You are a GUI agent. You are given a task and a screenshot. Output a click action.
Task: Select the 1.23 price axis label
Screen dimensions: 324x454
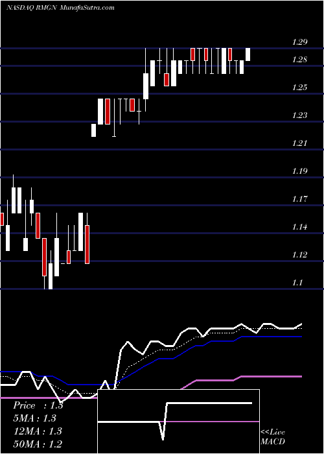[x=299, y=115]
